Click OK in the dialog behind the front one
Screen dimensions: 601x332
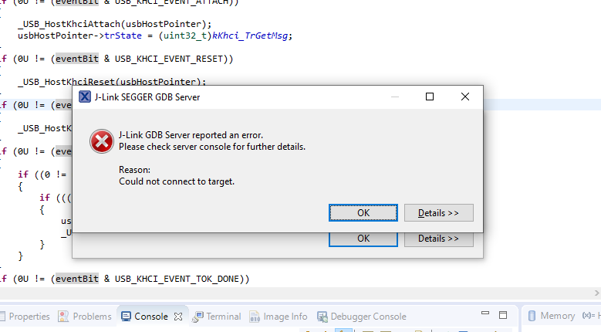pyautogui.click(x=363, y=239)
